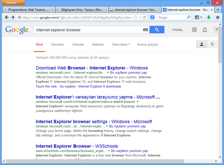Expand arrow beside internet-explor... settings URL
The width and height of the screenshot is (224, 165).
pyautogui.click(x=107, y=126)
